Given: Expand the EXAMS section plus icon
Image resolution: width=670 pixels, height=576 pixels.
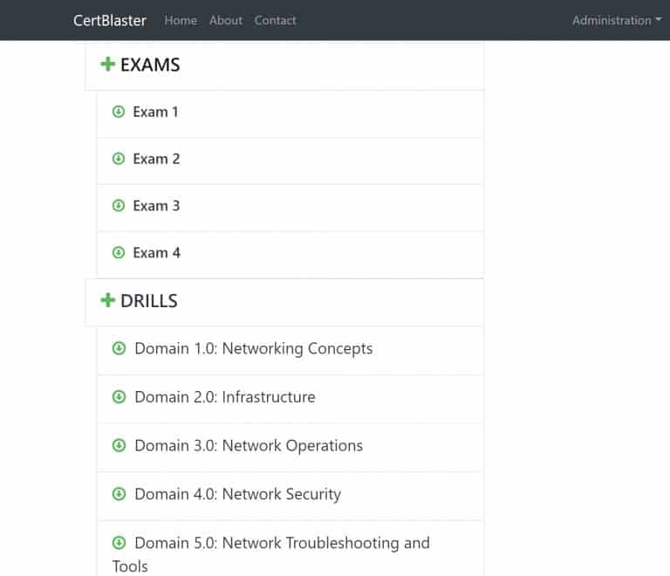Looking at the screenshot, I should coord(108,65).
